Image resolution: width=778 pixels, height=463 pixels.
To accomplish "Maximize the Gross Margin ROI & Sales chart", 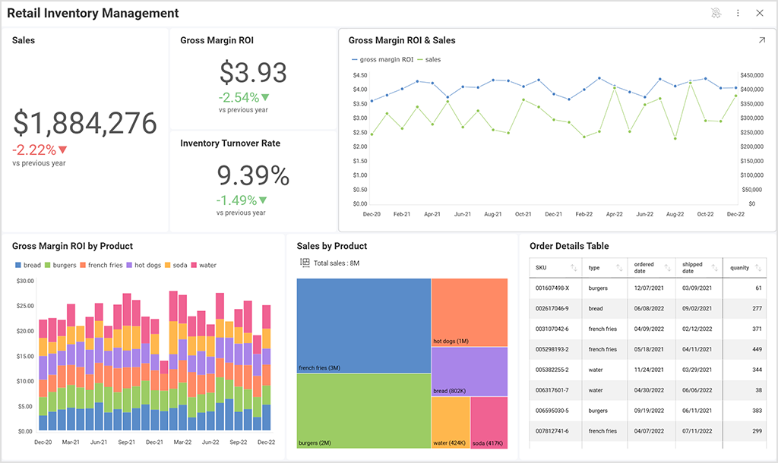I will (761, 40).
